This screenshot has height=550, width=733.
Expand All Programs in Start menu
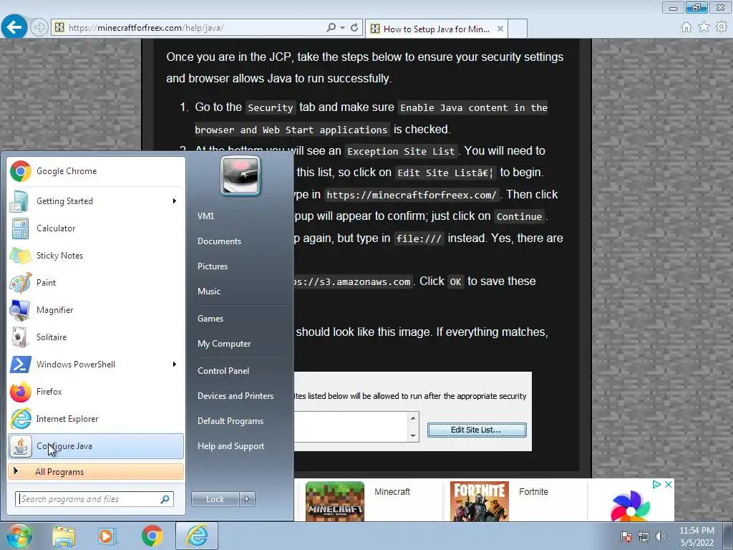coord(96,471)
